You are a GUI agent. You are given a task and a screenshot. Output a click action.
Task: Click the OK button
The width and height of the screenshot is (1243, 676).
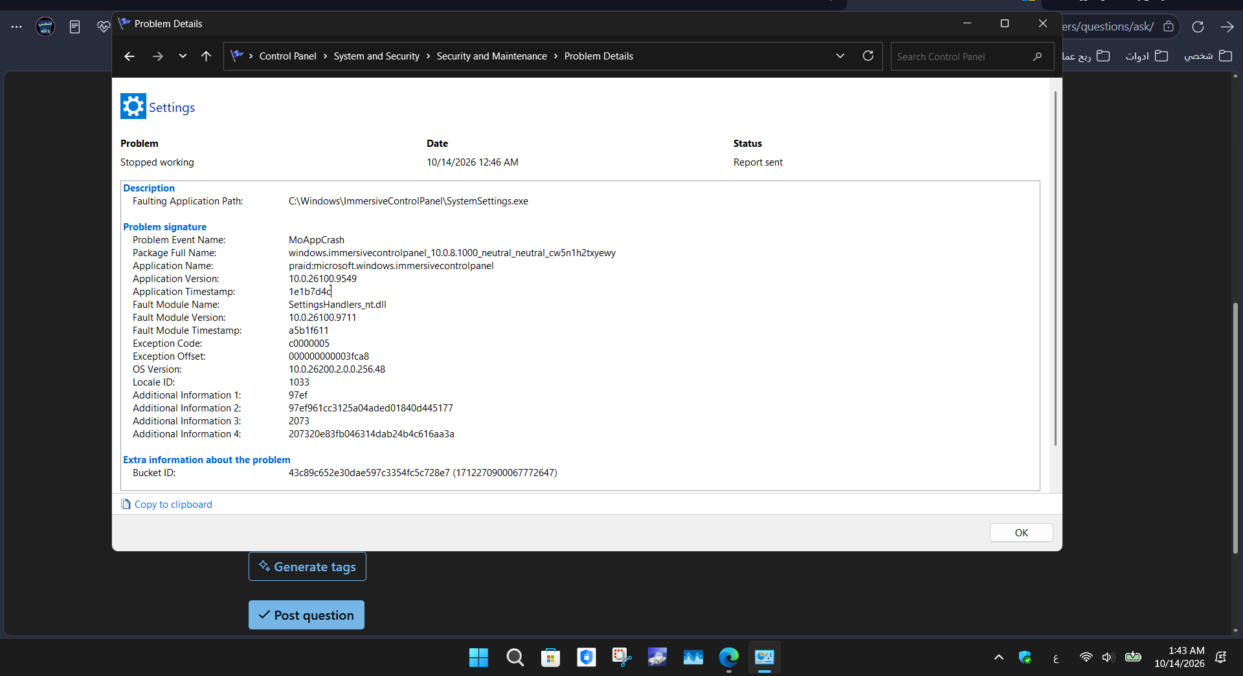[x=1021, y=532]
